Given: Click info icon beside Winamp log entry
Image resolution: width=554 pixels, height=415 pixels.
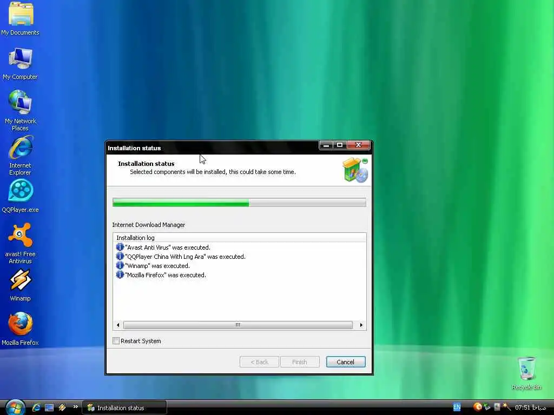Looking at the screenshot, I should click(120, 265).
